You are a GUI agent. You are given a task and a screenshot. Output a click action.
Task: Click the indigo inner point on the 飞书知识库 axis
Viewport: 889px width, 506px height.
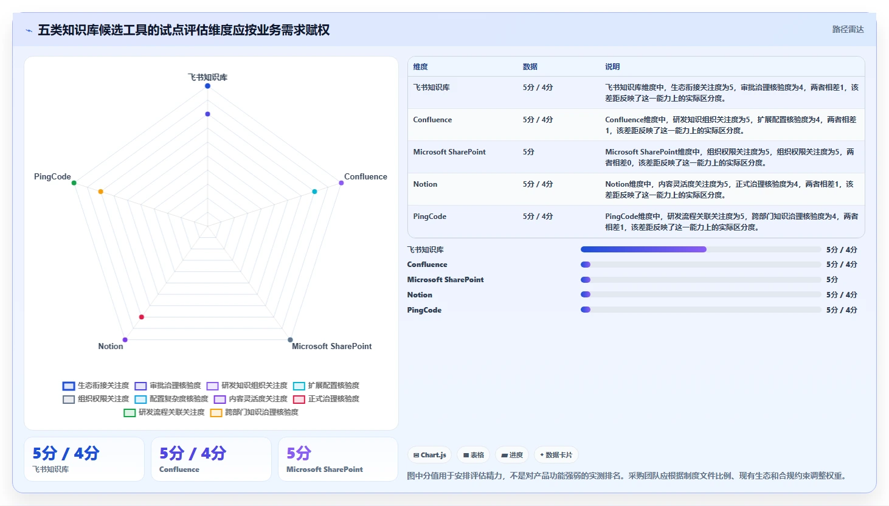coord(207,114)
